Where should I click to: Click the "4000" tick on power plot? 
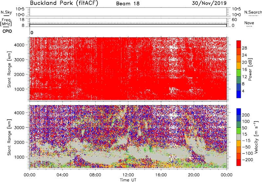tap(19, 45)
